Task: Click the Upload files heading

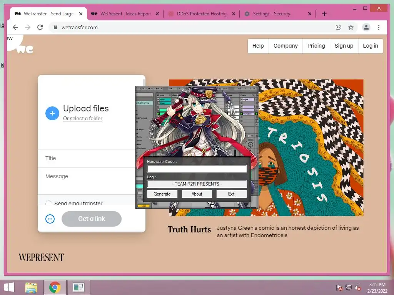Action: (86, 108)
